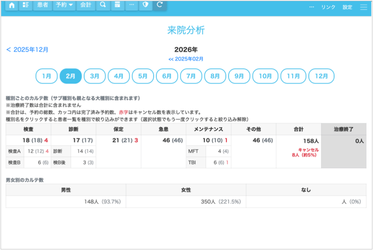Switch to the 12月 month tab
The width and height of the screenshot is (373, 250).
[x=321, y=77]
